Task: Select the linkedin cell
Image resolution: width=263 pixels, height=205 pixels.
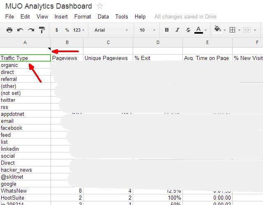Action: pyautogui.click(x=25, y=149)
